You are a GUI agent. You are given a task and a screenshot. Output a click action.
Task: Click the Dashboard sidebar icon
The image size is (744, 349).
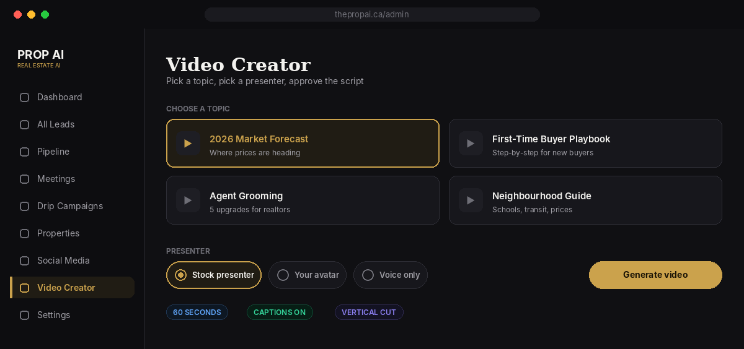coord(25,97)
